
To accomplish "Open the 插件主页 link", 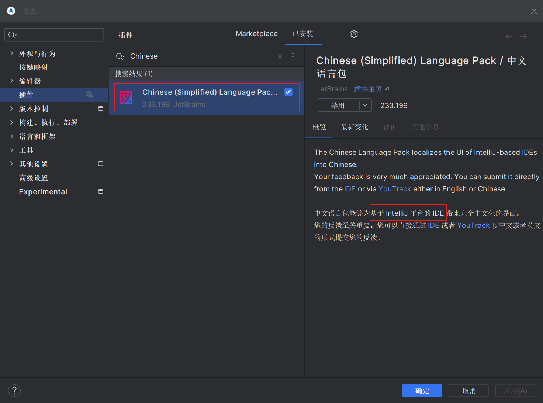I will pyautogui.click(x=371, y=89).
